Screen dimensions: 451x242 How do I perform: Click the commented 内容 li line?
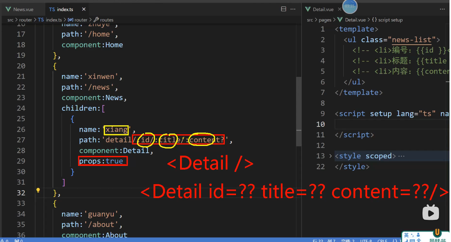401,71
